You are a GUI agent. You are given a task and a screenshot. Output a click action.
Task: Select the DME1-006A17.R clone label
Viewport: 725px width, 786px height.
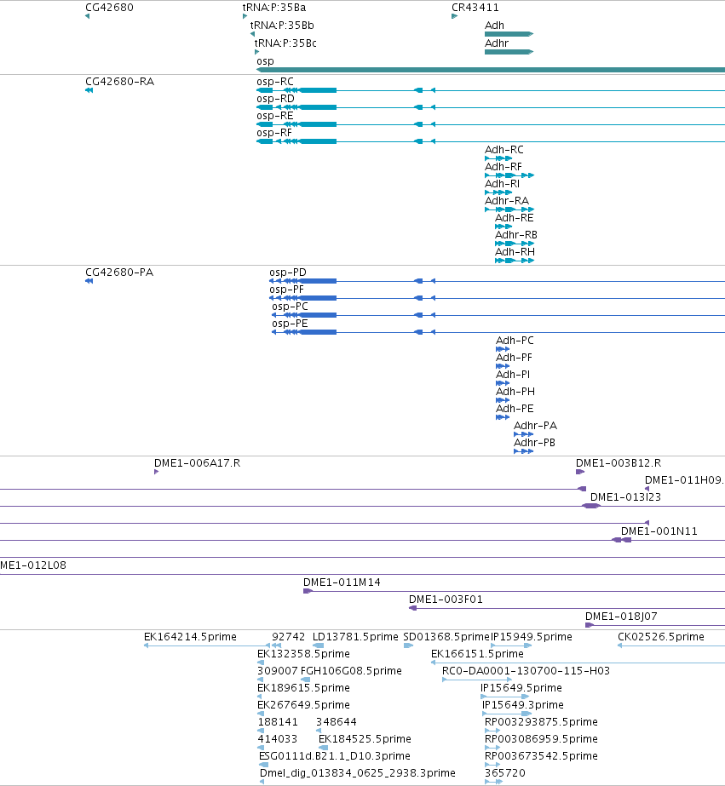pos(198,463)
